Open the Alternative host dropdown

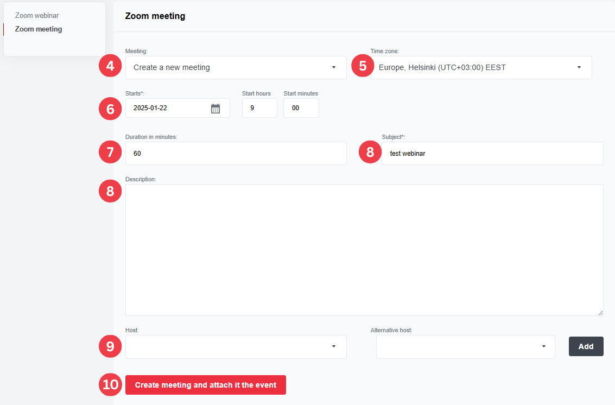click(465, 346)
